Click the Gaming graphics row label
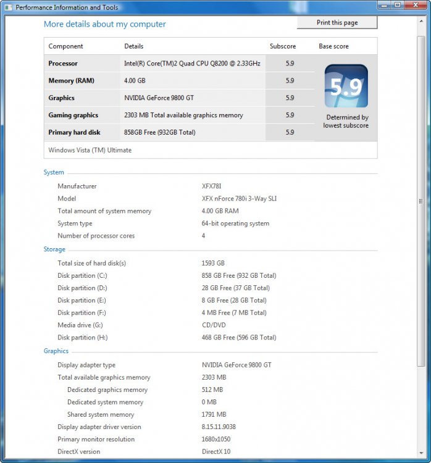 click(73, 115)
